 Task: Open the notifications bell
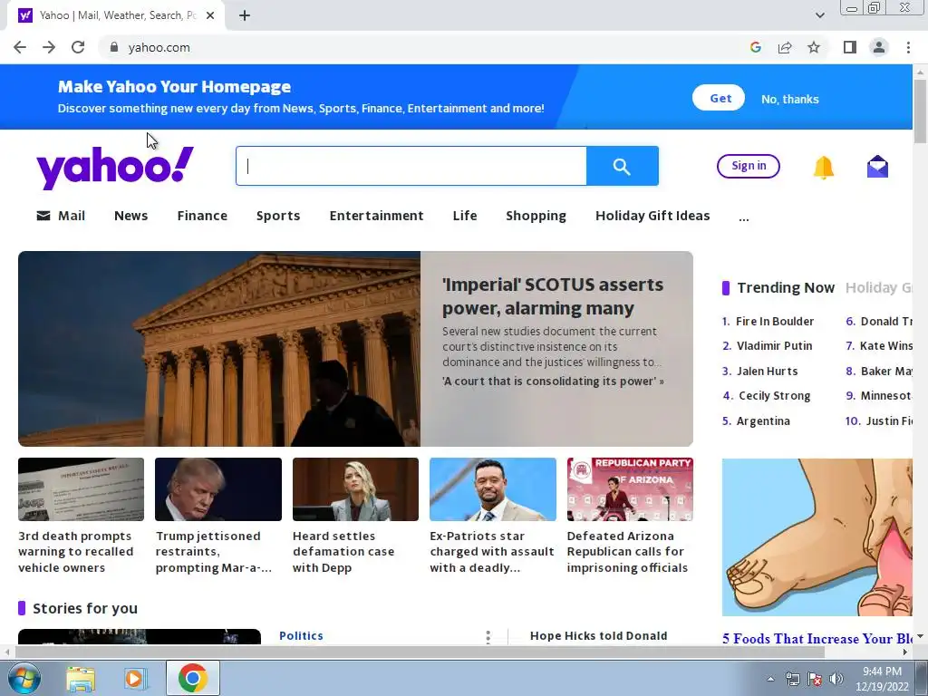[x=823, y=168]
